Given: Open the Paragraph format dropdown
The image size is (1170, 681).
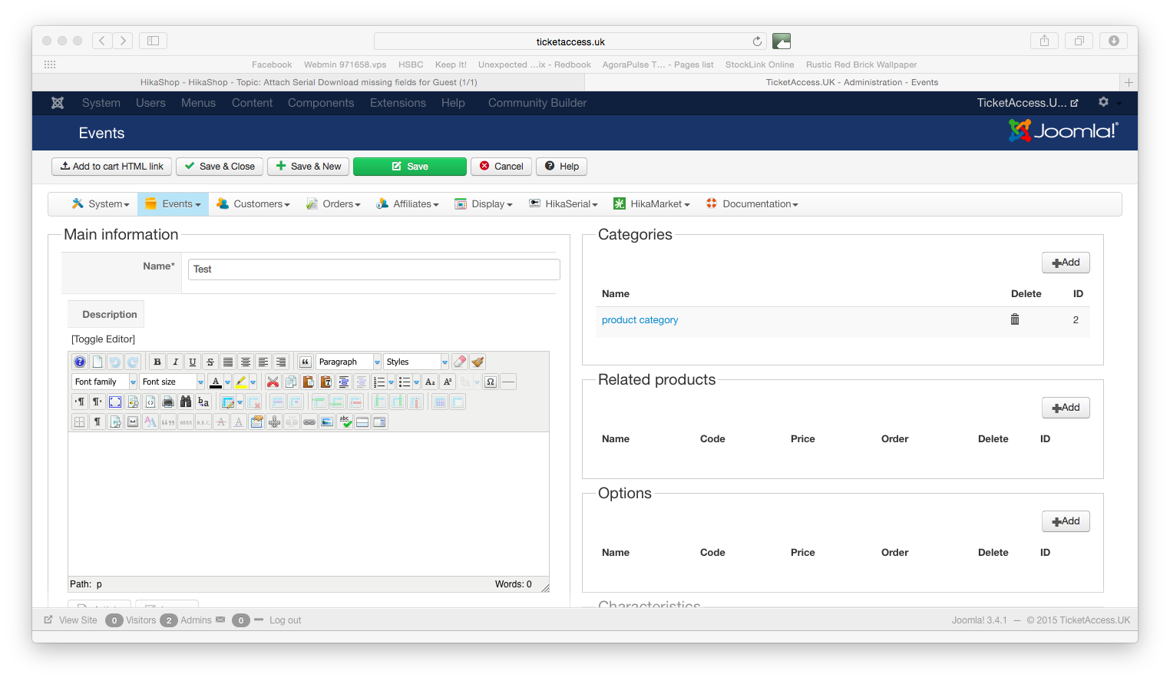Looking at the screenshot, I should tap(349, 362).
